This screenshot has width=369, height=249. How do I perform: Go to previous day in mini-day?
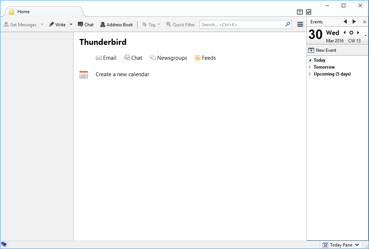point(345,32)
